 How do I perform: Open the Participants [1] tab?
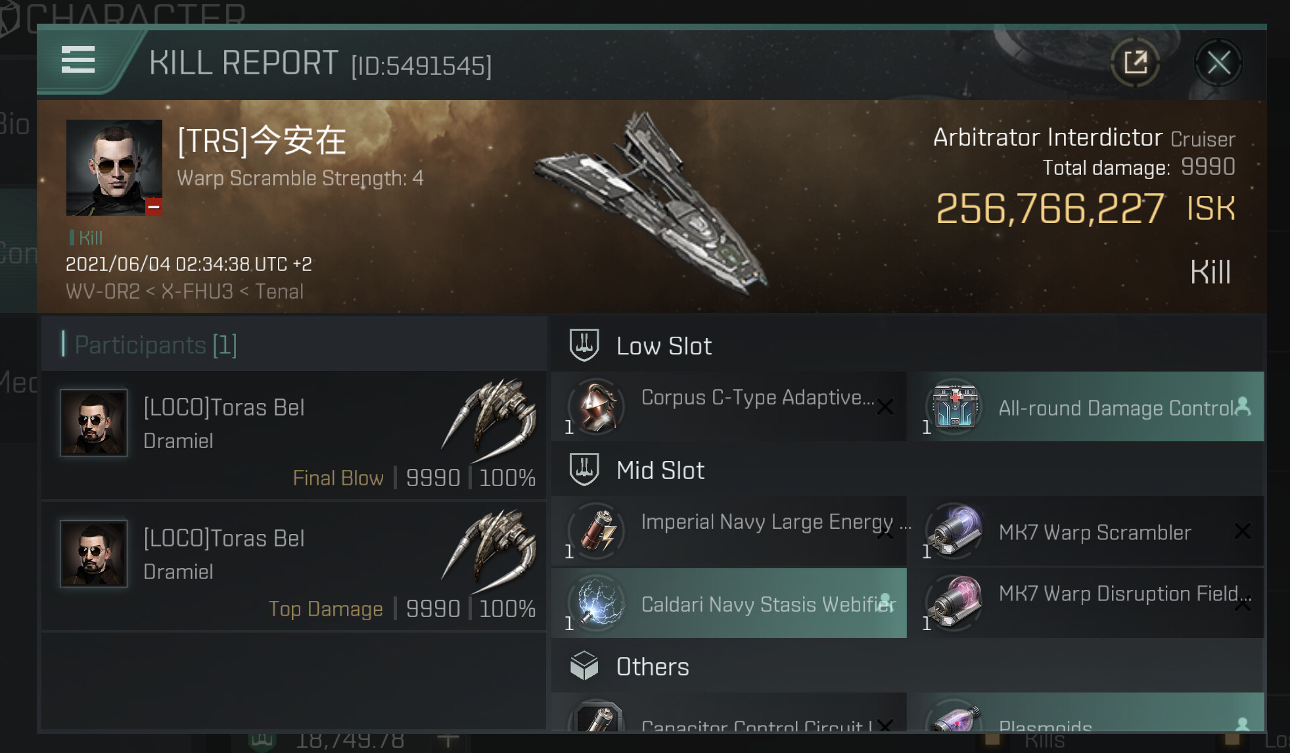[x=155, y=345]
